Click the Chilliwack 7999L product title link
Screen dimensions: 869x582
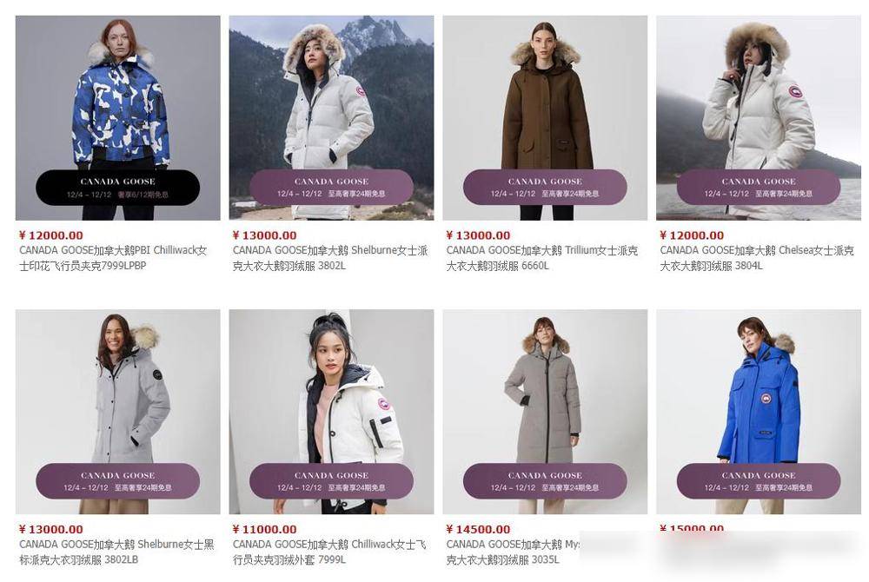329,552
